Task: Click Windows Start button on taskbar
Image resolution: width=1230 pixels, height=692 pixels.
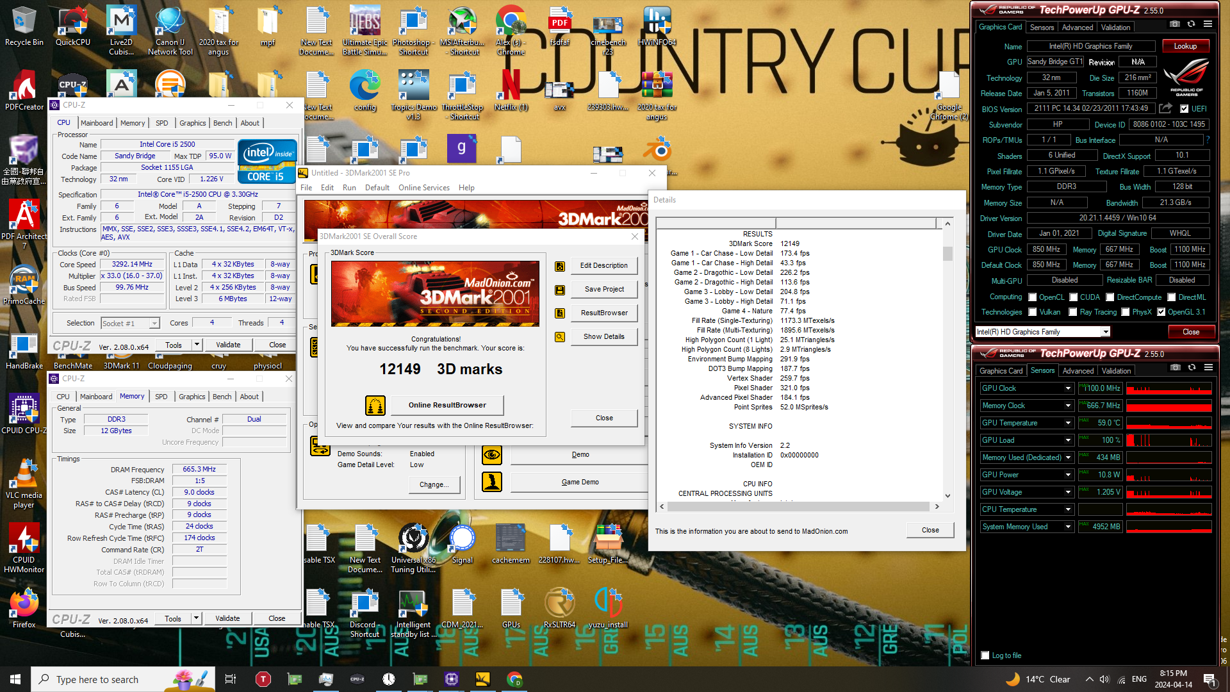Action: click(x=15, y=679)
